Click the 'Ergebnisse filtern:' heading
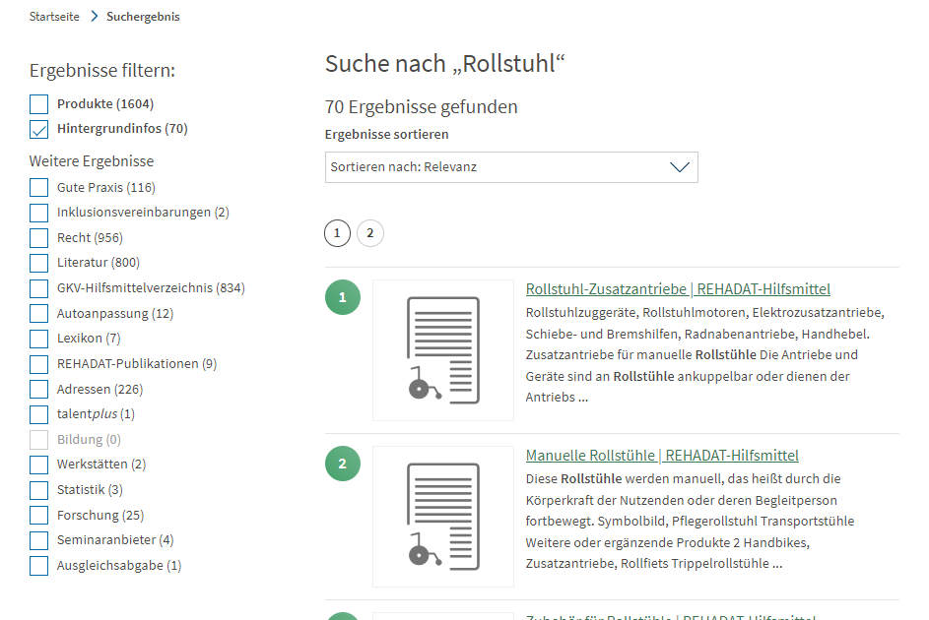929x620 pixels. (x=102, y=71)
